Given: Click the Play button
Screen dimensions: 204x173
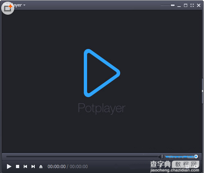Looking at the screenshot, I should coord(9,166).
